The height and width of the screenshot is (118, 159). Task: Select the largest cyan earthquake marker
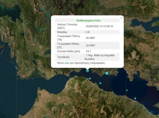[x=107, y=73]
